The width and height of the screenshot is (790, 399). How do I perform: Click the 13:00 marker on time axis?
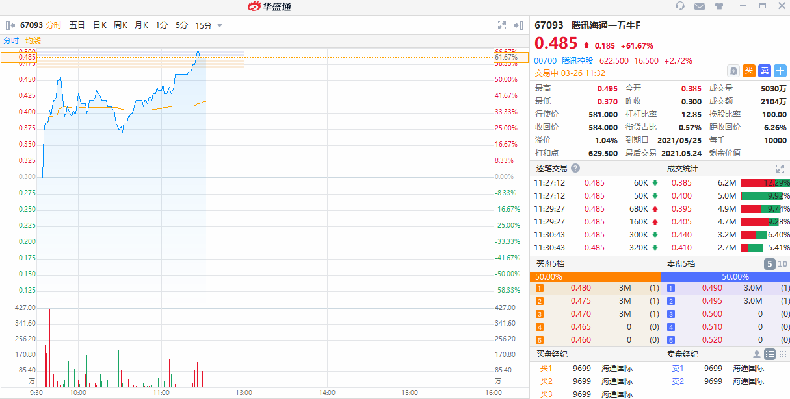(244, 393)
